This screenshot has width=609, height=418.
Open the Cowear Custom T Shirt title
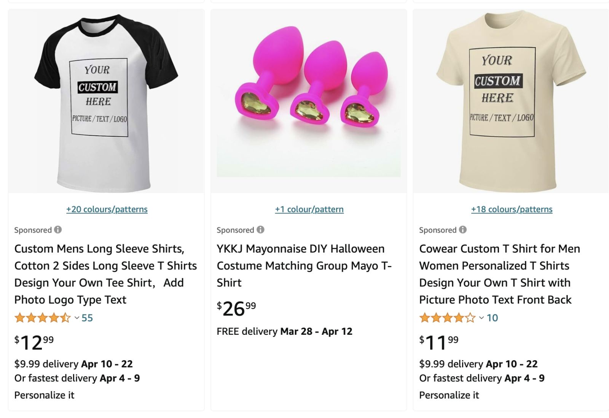click(499, 274)
